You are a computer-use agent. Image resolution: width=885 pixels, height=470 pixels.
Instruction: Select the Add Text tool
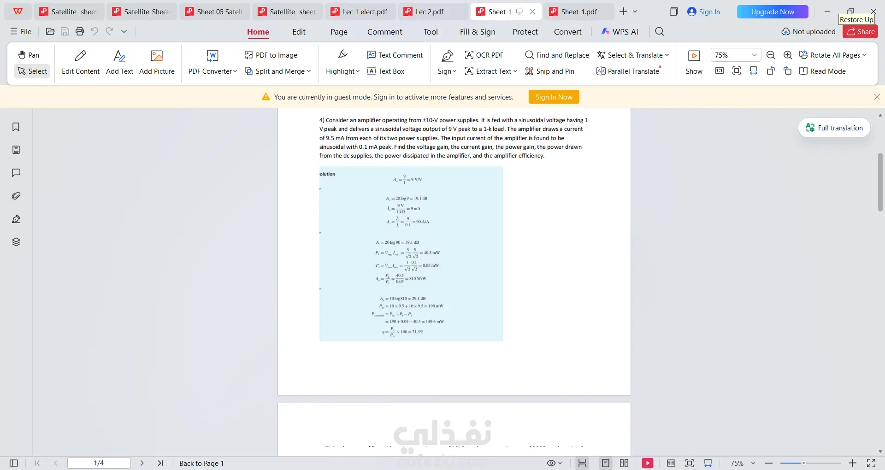pyautogui.click(x=119, y=62)
